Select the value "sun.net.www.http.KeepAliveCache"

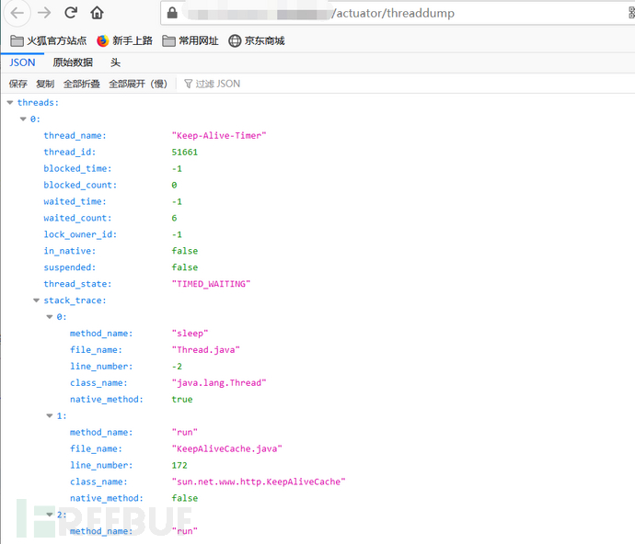259,482
